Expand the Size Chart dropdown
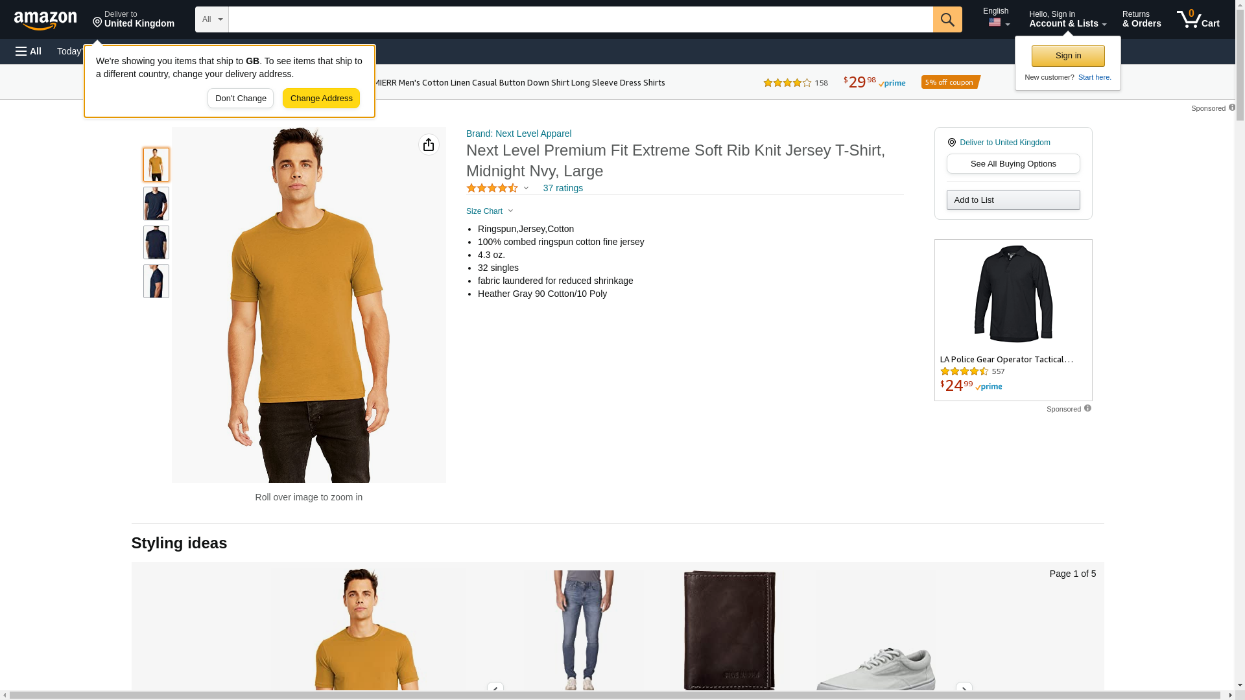 (490, 211)
